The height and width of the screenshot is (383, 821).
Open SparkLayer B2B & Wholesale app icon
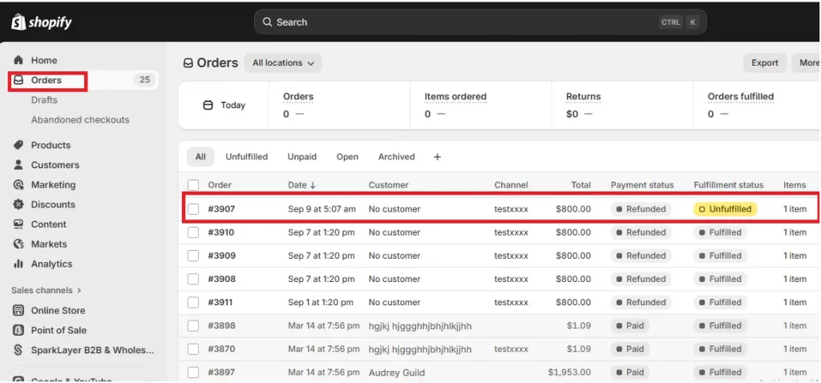click(x=18, y=350)
